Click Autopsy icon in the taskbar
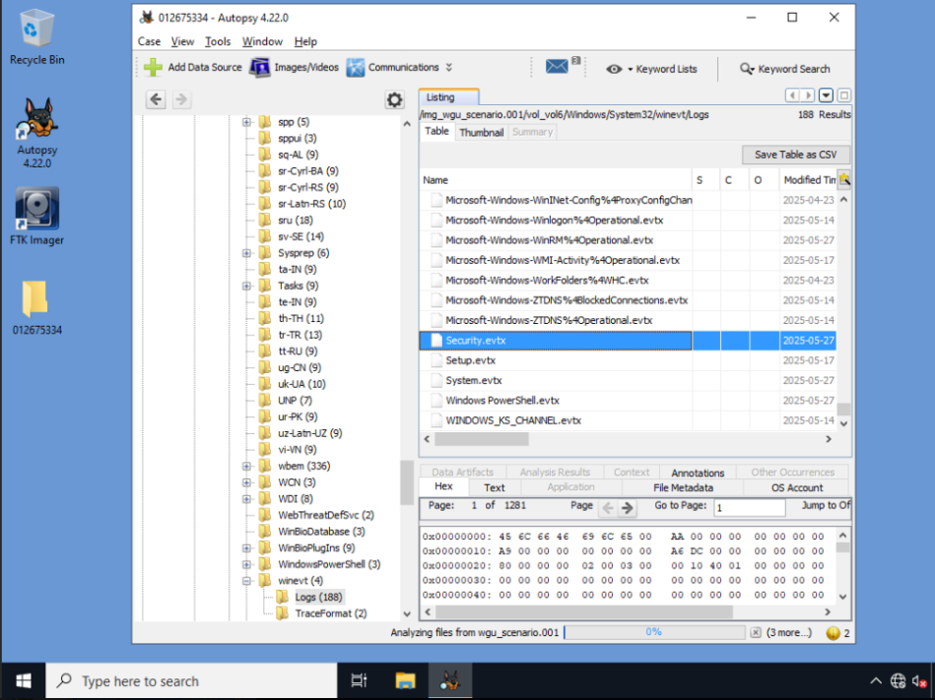 pos(450,681)
